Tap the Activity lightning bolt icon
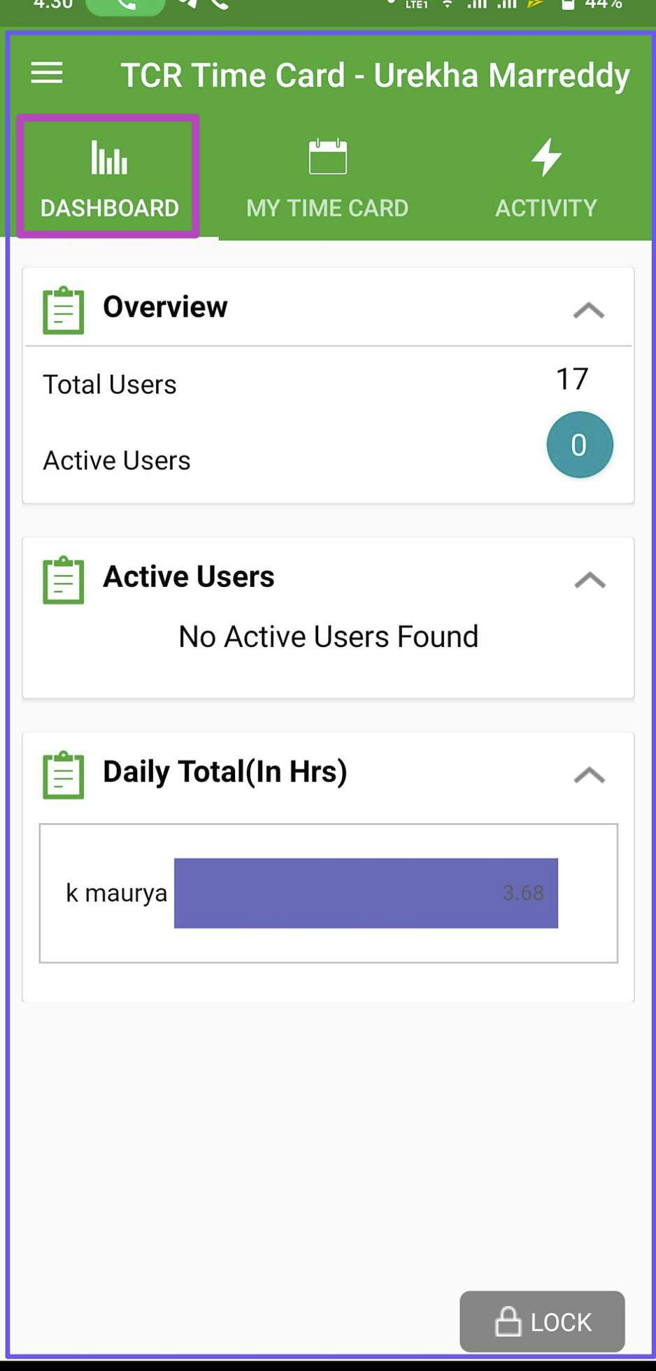This screenshot has width=656, height=1371. pos(546,157)
